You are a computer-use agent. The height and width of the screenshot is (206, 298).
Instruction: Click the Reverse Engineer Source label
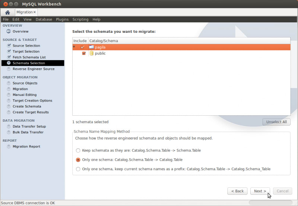[x=34, y=69]
